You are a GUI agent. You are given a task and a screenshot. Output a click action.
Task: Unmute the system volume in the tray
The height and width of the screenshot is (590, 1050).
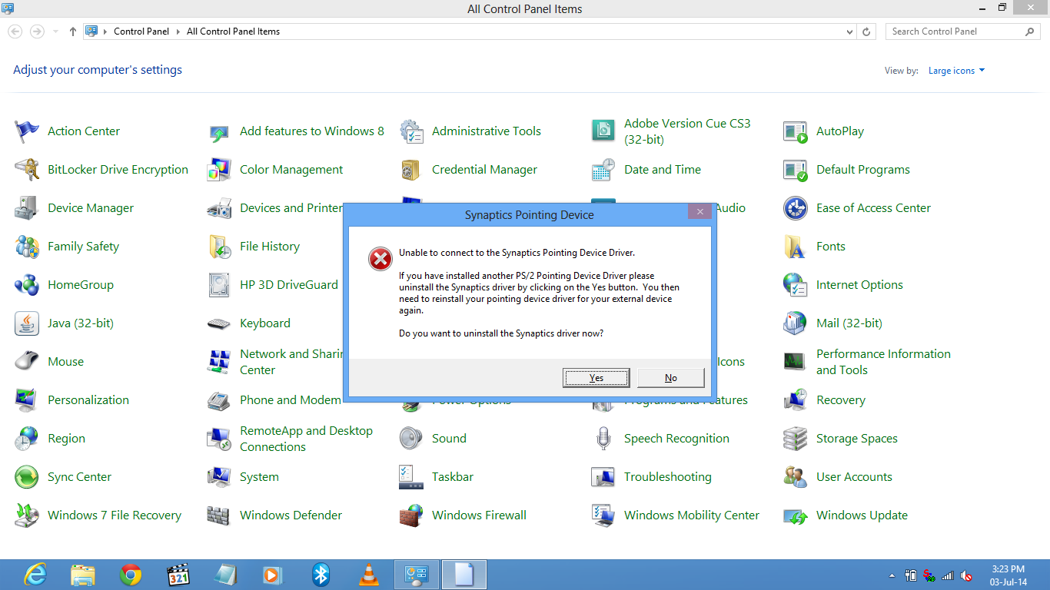point(965,575)
